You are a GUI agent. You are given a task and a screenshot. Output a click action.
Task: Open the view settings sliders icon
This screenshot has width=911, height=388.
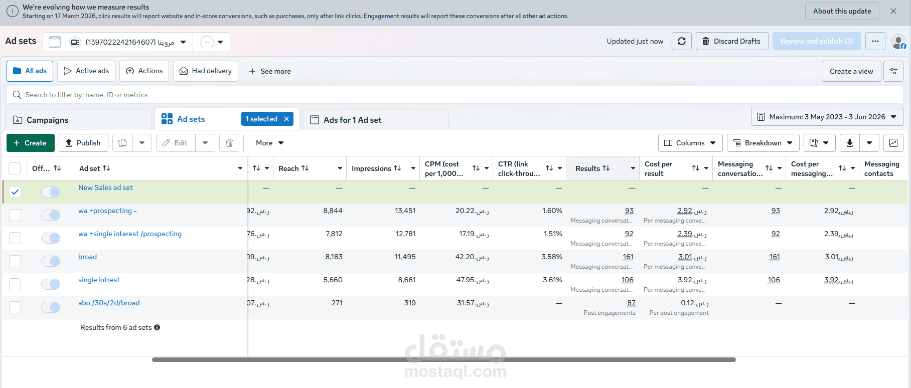tap(893, 71)
